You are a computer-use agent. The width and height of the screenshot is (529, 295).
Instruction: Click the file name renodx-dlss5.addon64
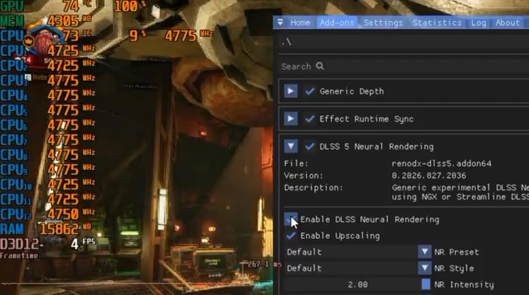point(441,164)
